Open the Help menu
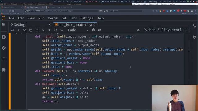This screenshot has width=198, height=111. [x=100, y=18]
